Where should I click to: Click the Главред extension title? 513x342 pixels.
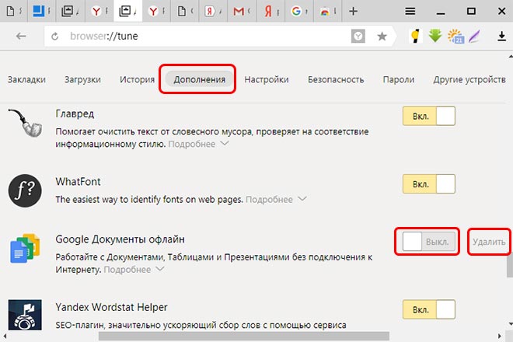pos(75,114)
